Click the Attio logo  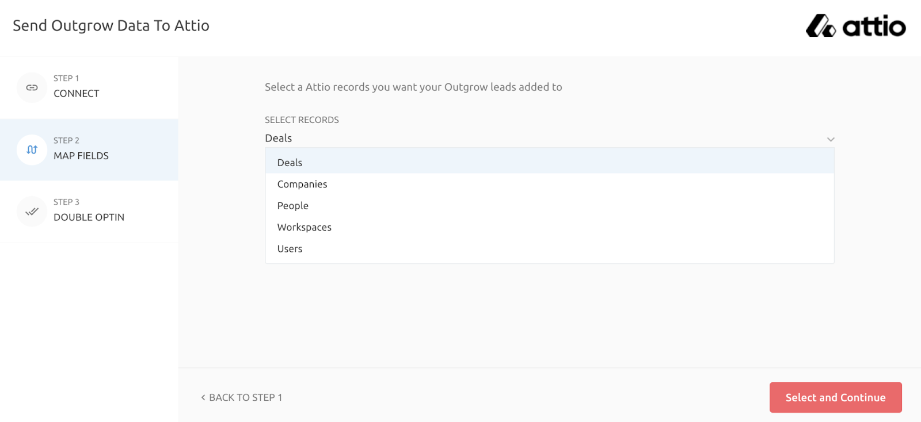[855, 26]
